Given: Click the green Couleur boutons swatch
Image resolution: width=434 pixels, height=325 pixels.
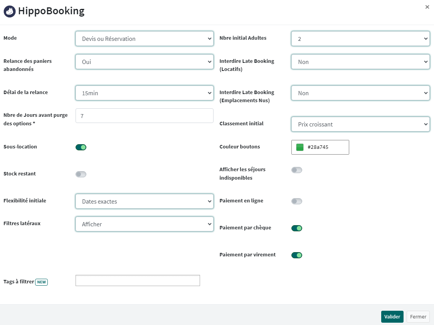Looking at the screenshot, I should pyautogui.click(x=300, y=147).
